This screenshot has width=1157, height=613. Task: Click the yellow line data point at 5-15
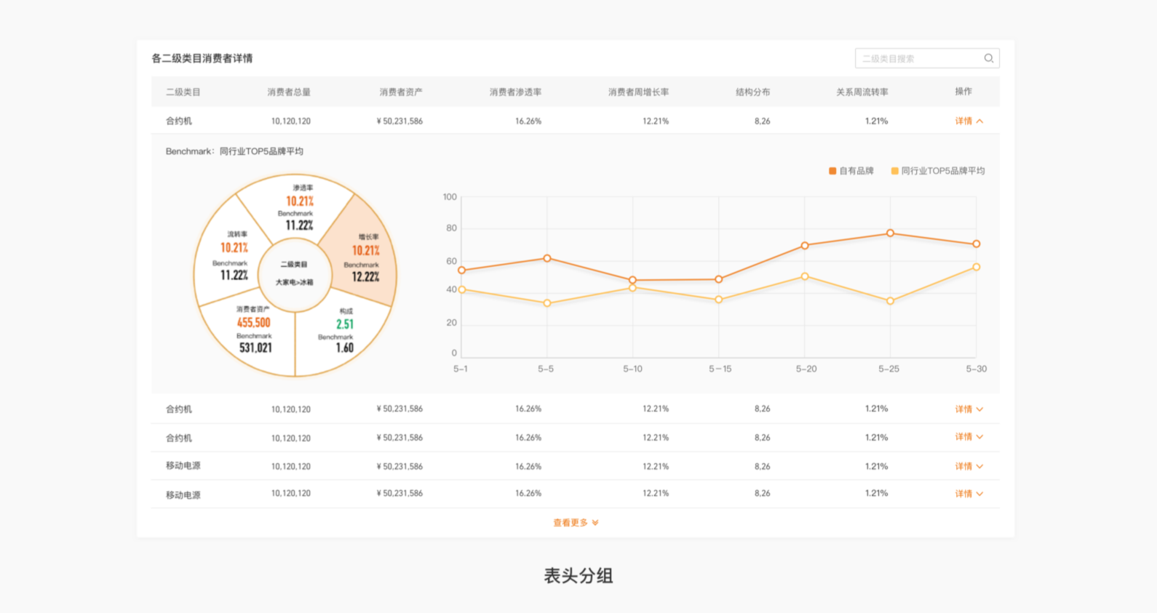(x=719, y=300)
